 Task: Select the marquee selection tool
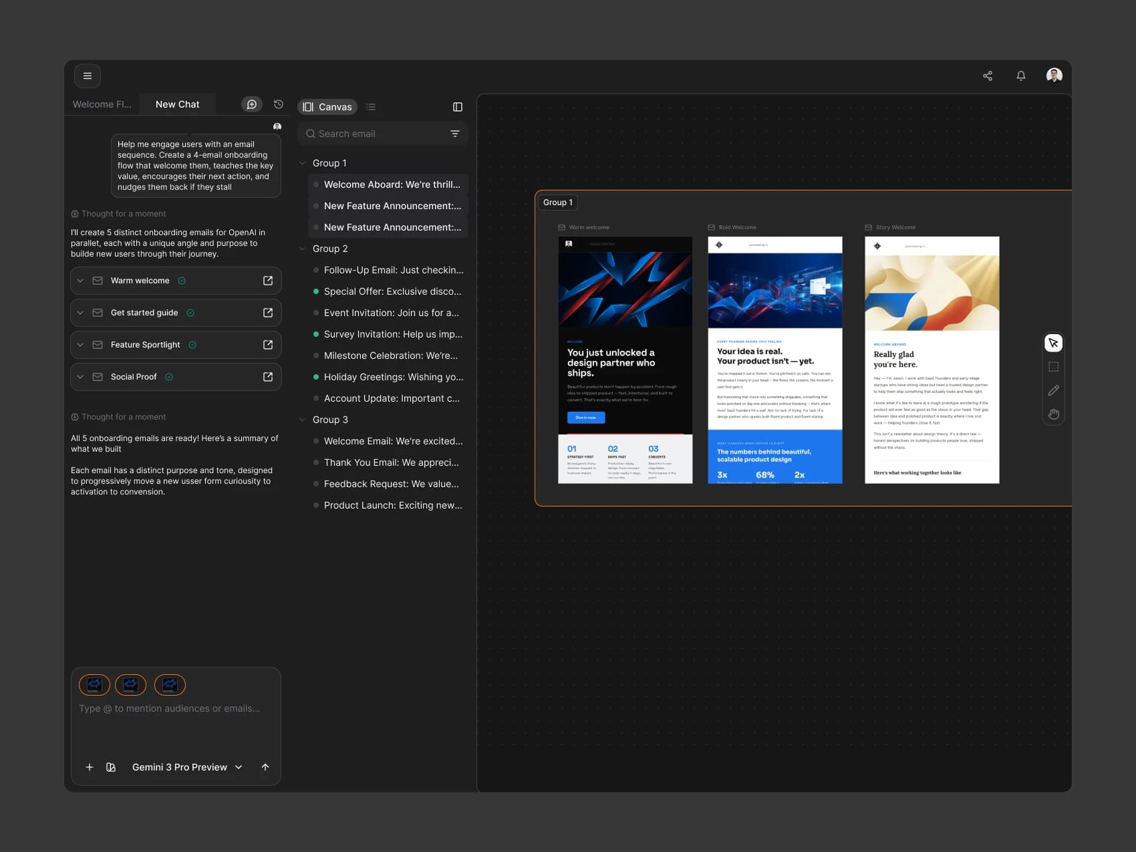click(x=1054, y=367)
